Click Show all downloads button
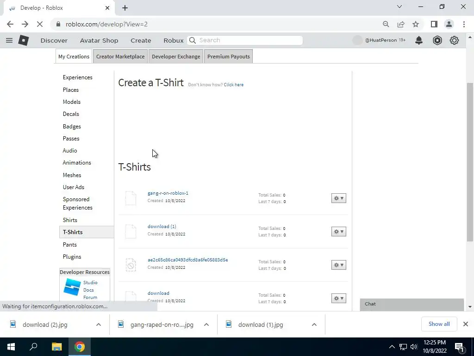This screenshot has width=474, height=356. [439, 324]
